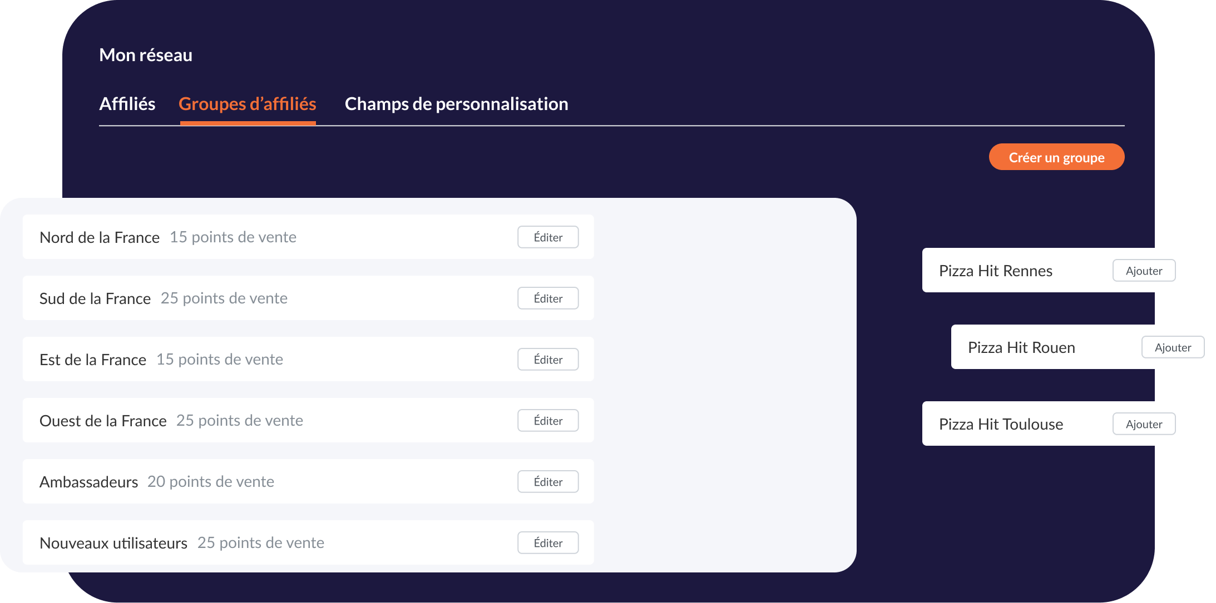Select the Groupes d'affiliés tab
The width and height of the screenshot is (1216, 603).
pyautogui.click(x=248, y=104)
